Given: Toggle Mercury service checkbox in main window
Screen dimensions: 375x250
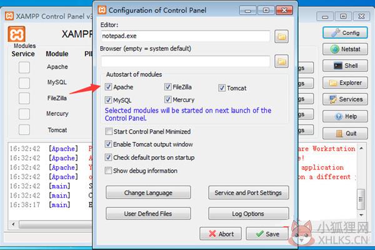Looking at the screenshot, I should pos(24,114).
